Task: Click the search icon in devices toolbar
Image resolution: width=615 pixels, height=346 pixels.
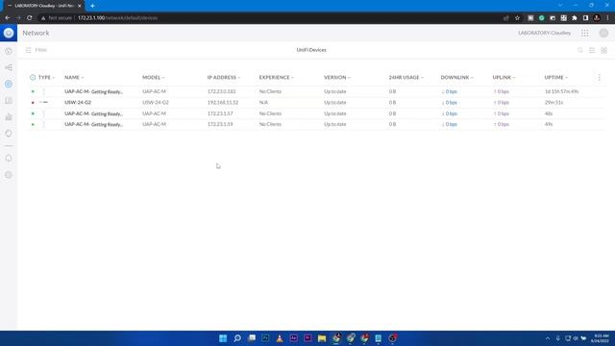Action: [580, 50]
